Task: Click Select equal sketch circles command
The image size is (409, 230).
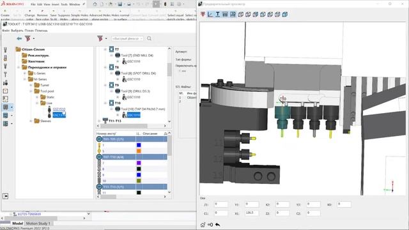Action: pyautogui.click(x=176, y=15)
